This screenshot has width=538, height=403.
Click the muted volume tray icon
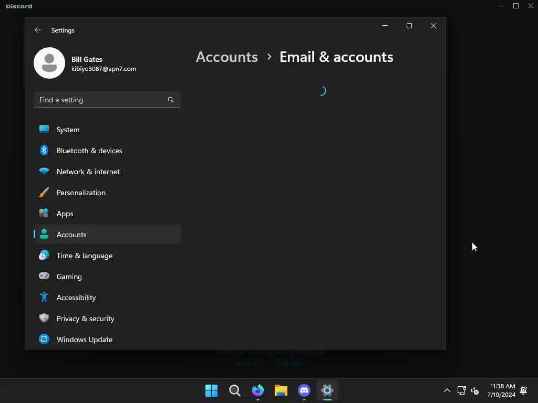click(475, 390)
